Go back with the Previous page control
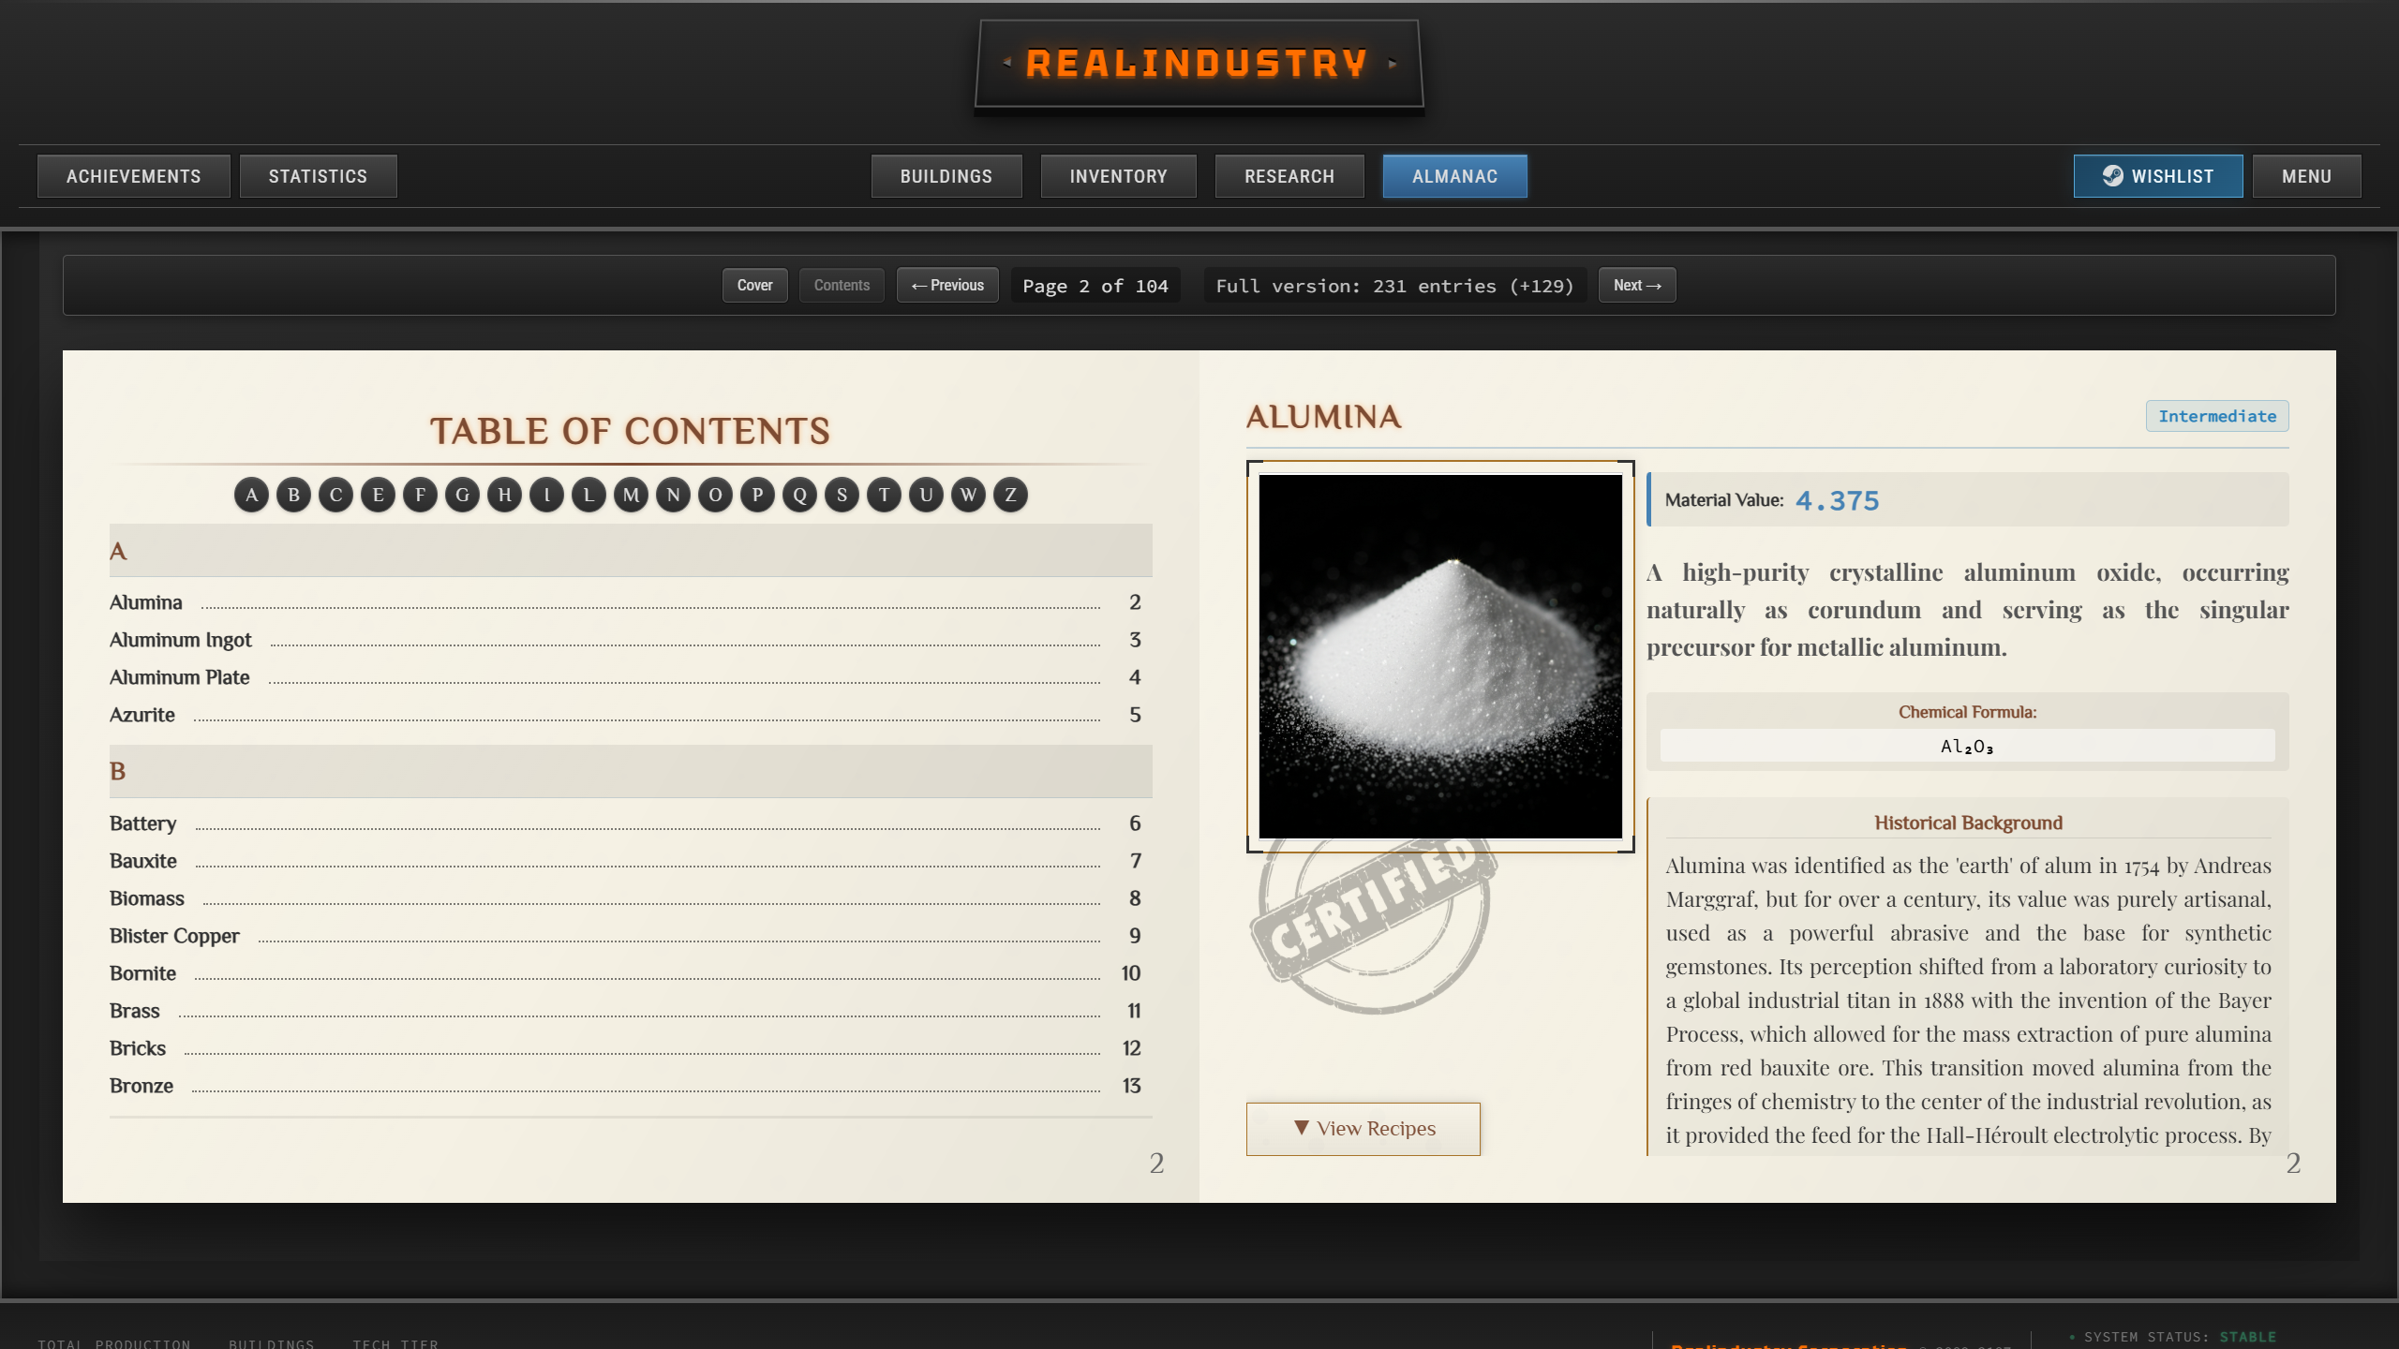Viewport: 2399px width, 1349px height. pyautogui.click(x=946, y=285)
